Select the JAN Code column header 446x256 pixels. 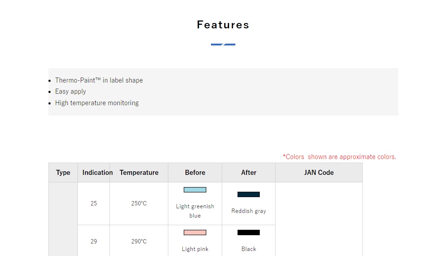click(319, 173)
